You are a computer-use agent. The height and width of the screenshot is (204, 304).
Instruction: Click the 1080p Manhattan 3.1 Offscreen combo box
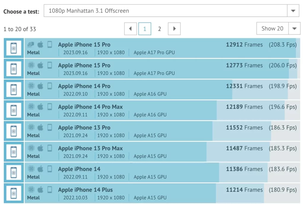(171, 11)
